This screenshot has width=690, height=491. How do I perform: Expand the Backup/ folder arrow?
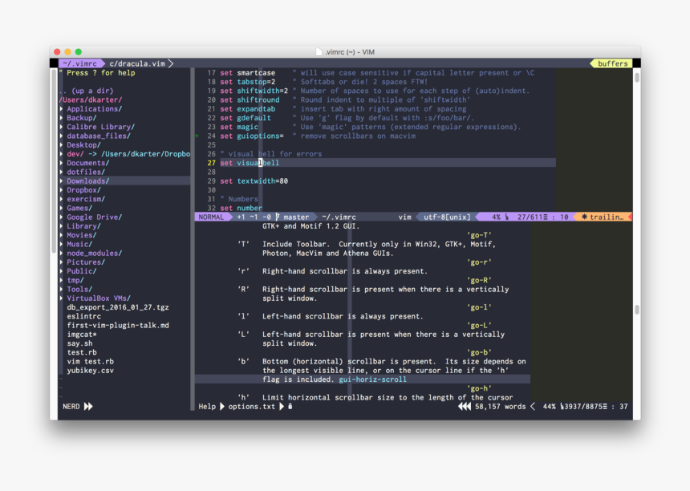pos(62,118)
